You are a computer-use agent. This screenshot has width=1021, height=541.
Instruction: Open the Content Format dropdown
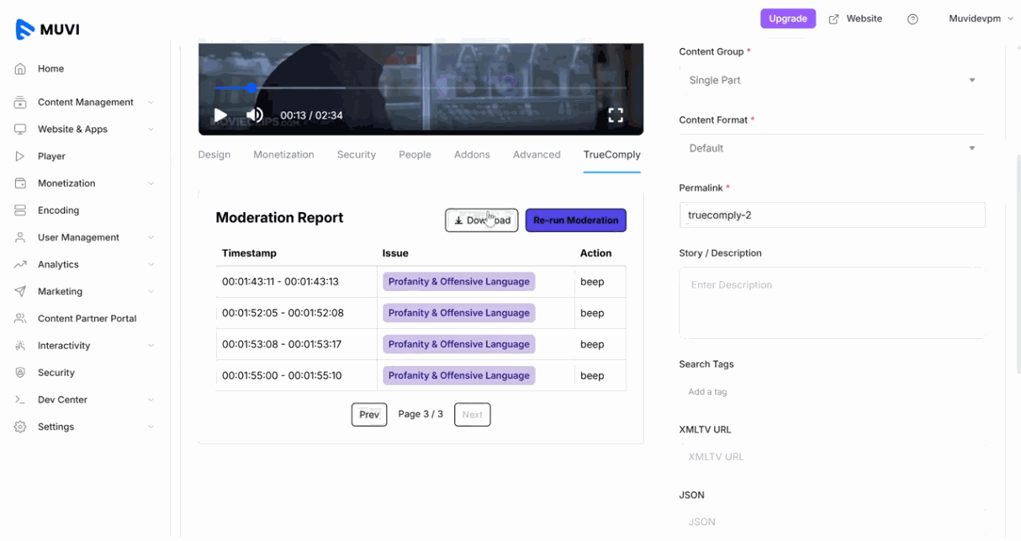831,148
